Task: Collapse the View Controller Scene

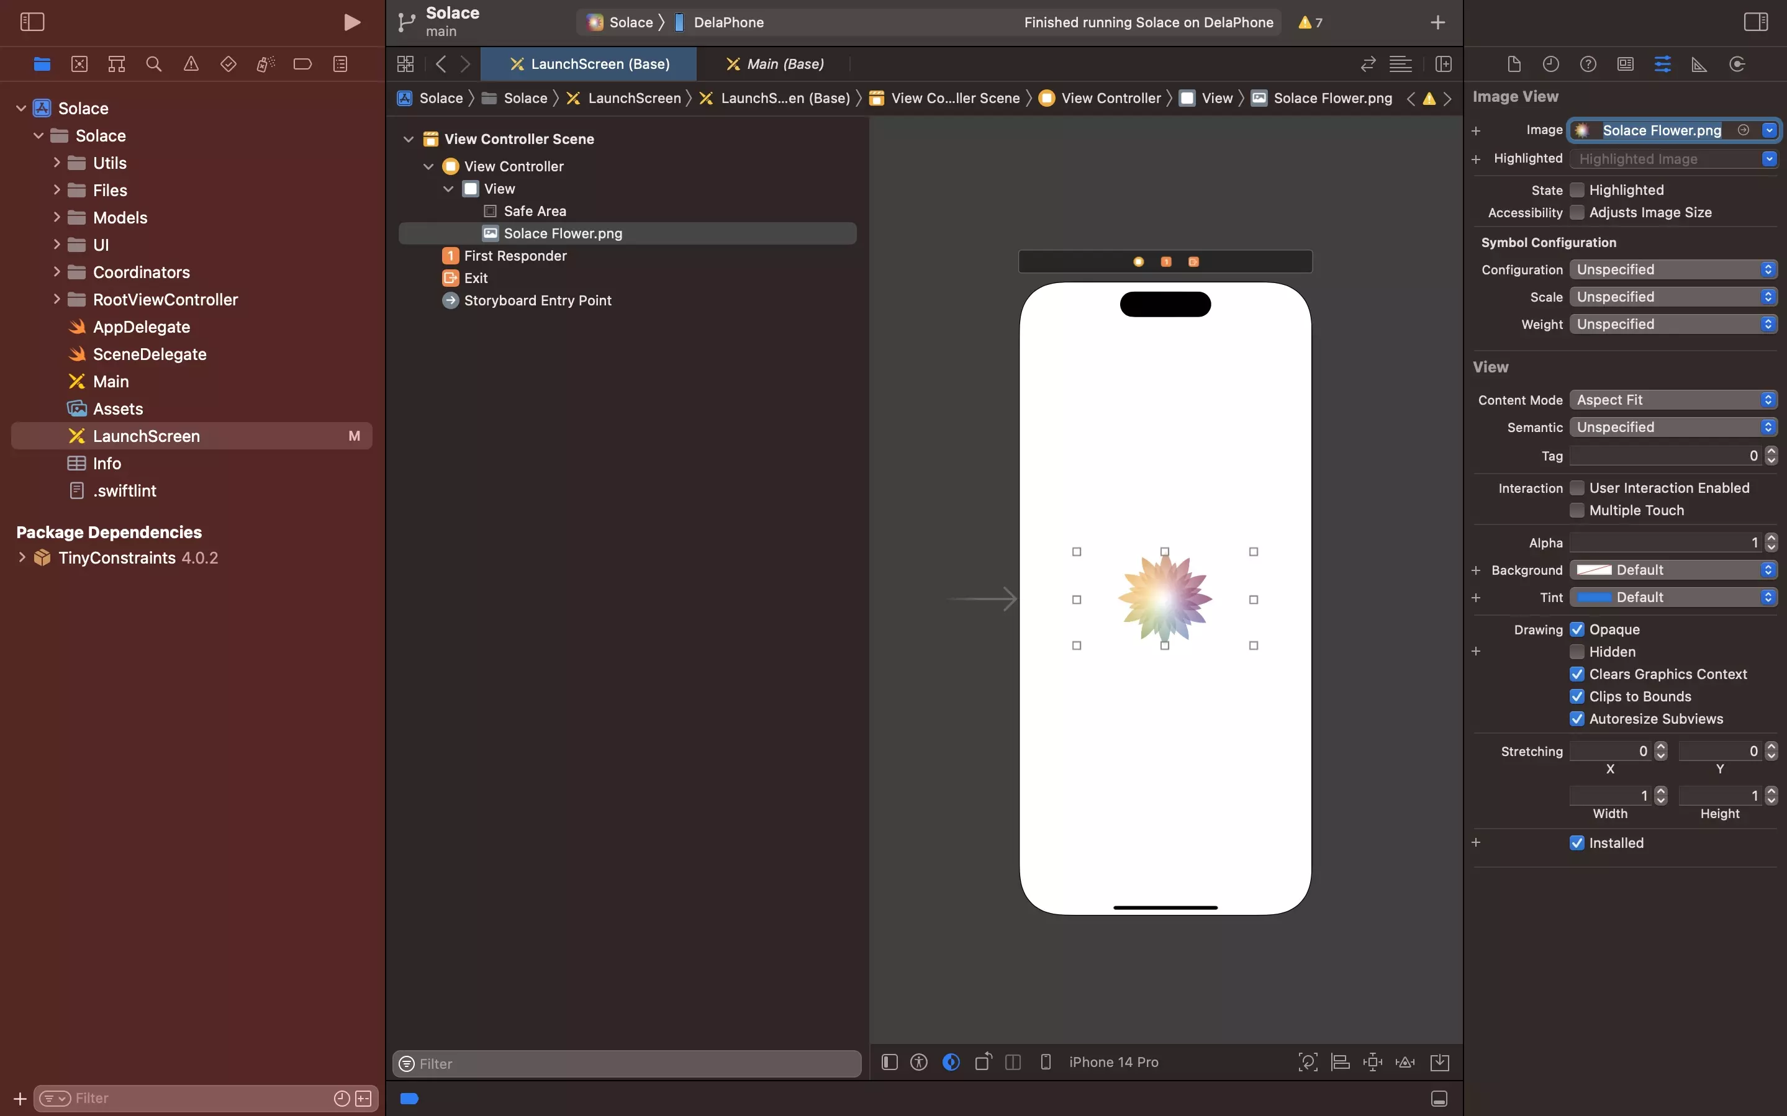Action: [408, 139]
